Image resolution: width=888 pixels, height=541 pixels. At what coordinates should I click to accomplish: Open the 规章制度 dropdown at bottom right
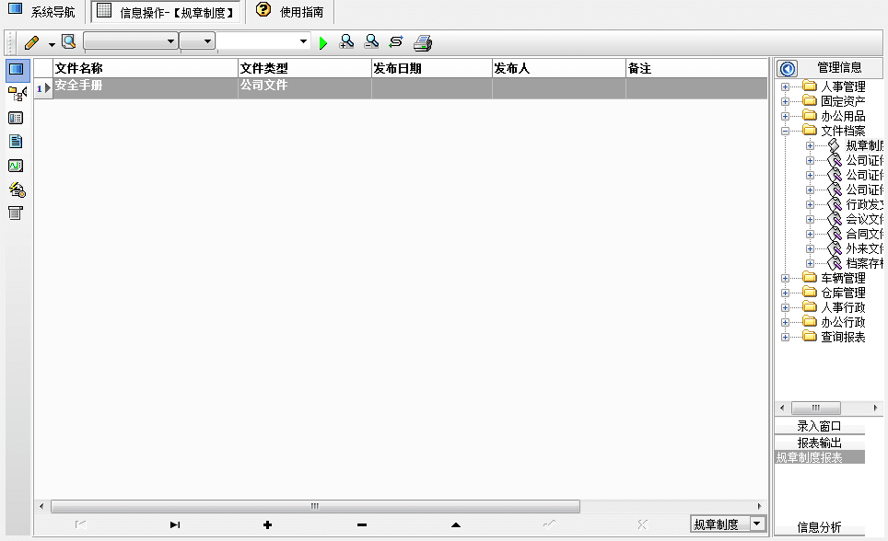[757, 524]
